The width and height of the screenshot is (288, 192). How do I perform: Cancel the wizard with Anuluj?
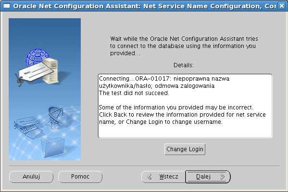(31, 177)
